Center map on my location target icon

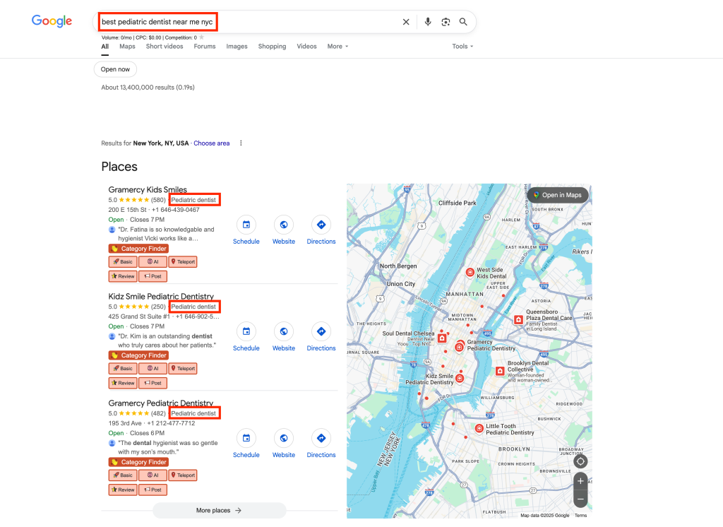(580, 461)
